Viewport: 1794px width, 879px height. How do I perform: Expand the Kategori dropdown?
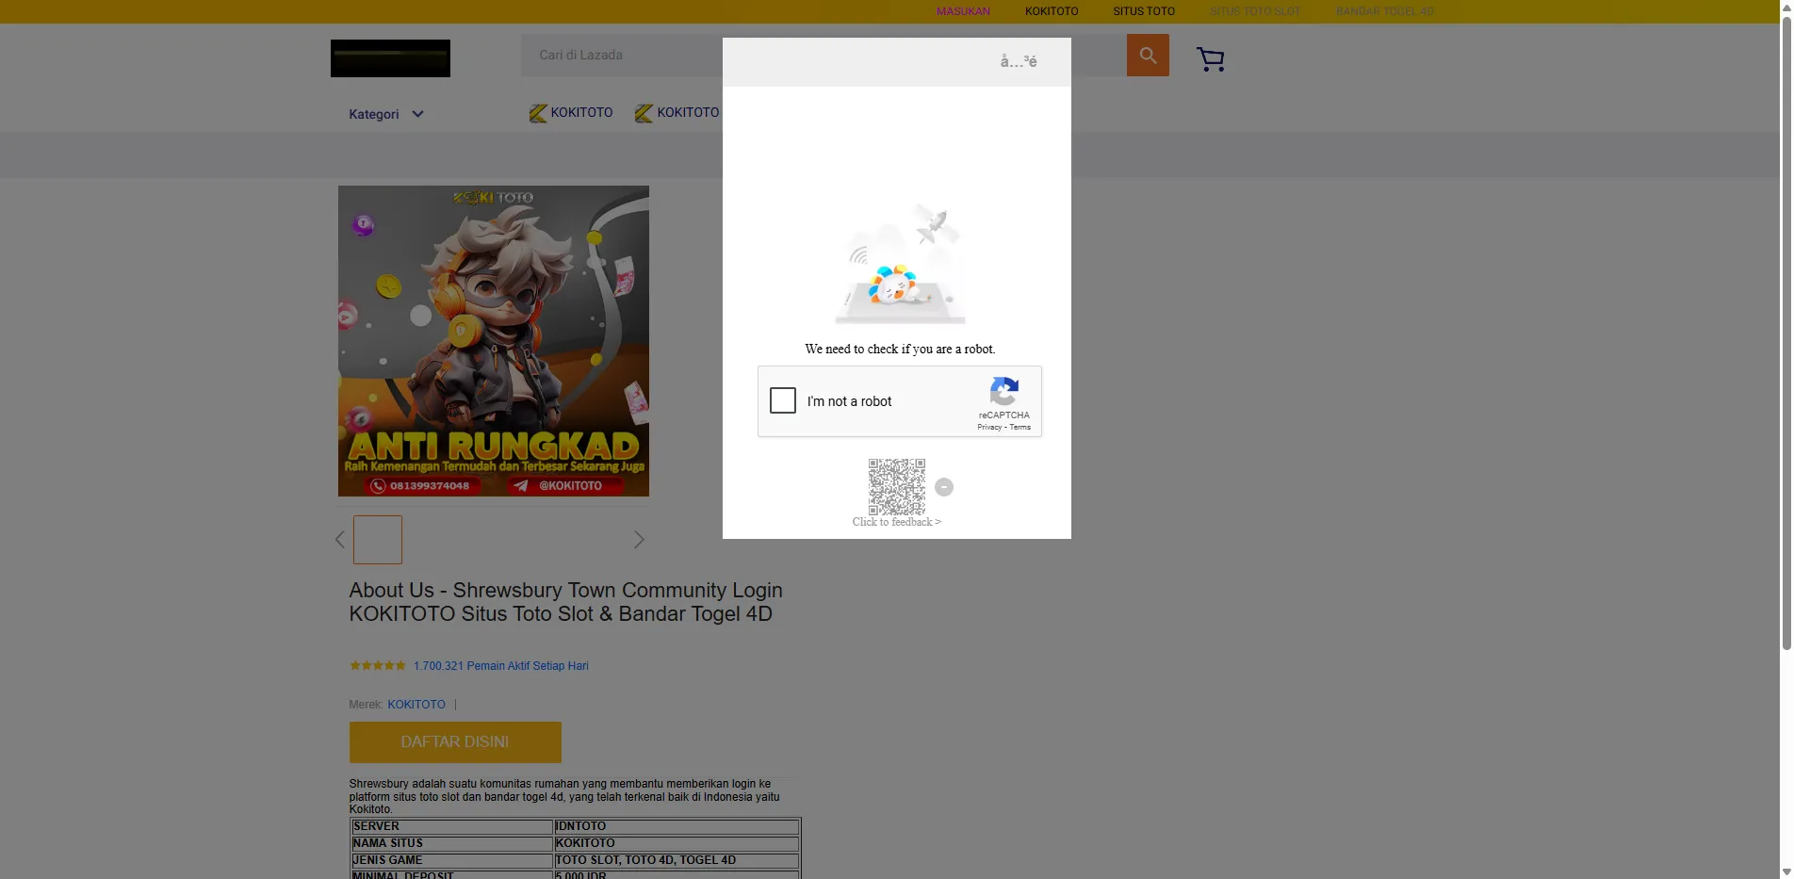point(386,114)
